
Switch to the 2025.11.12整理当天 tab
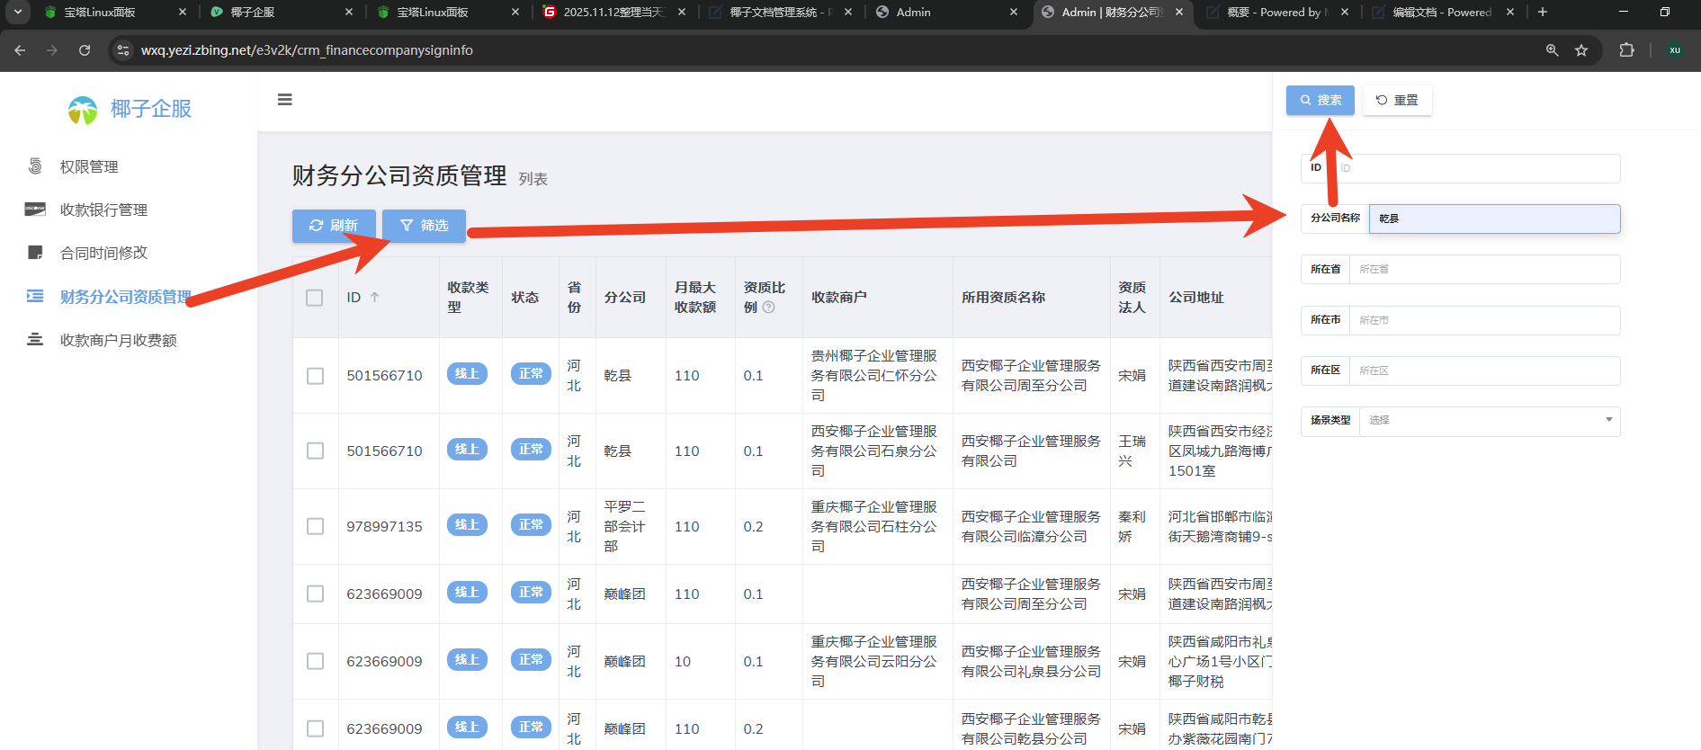(612, 12)
